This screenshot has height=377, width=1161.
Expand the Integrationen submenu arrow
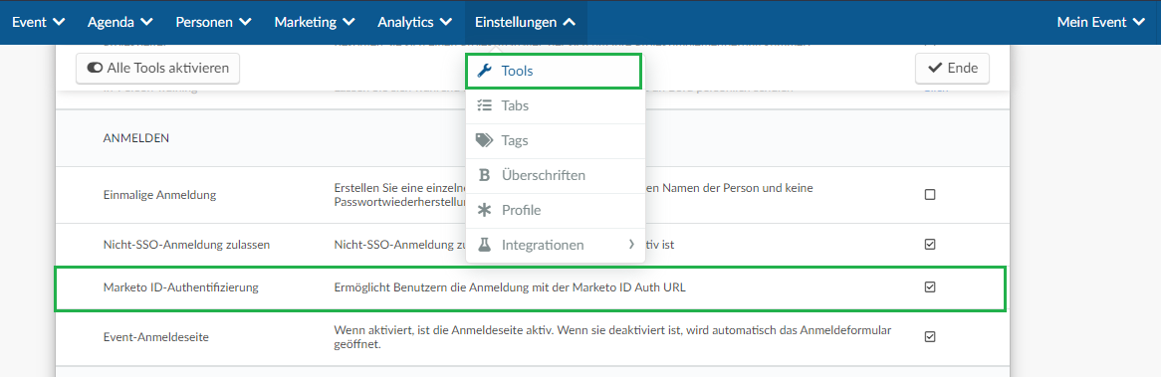coord(631,244)
